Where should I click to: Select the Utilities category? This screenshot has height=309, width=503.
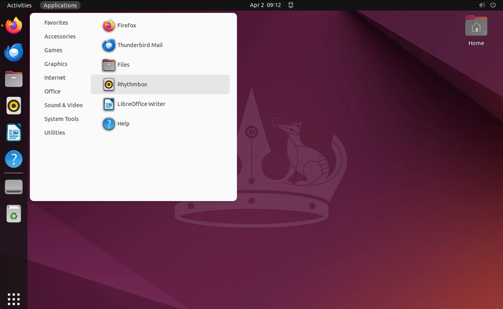54,133
